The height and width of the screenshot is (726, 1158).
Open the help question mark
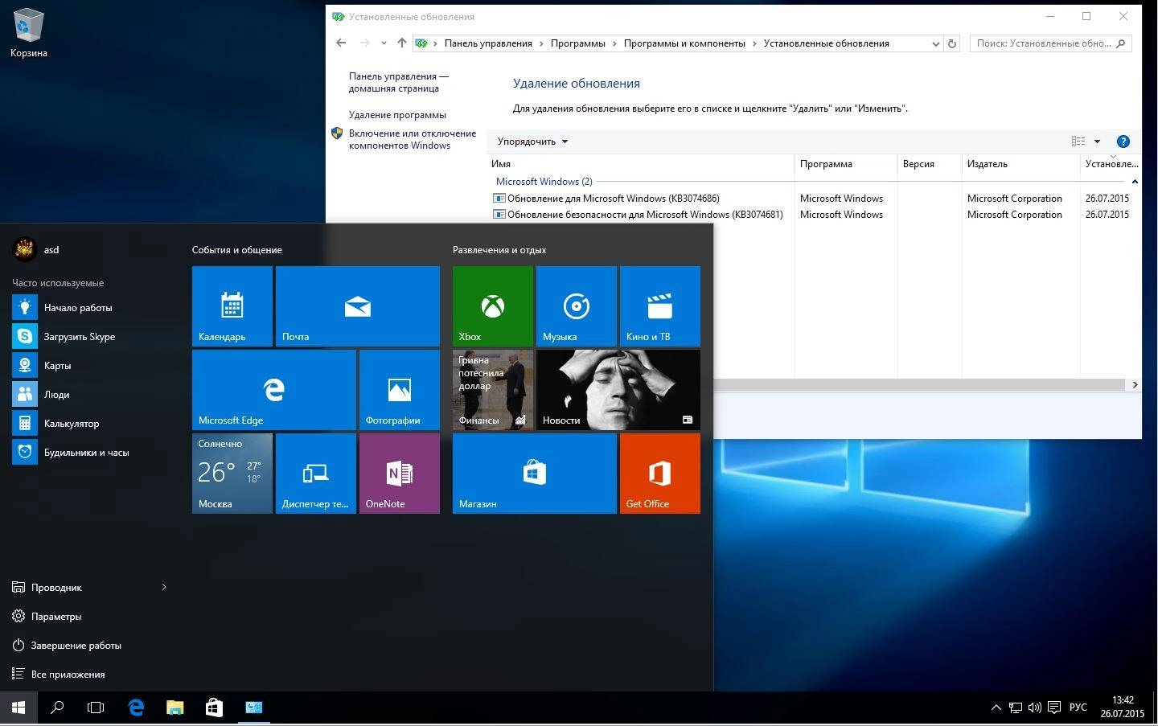(1123, 142)
